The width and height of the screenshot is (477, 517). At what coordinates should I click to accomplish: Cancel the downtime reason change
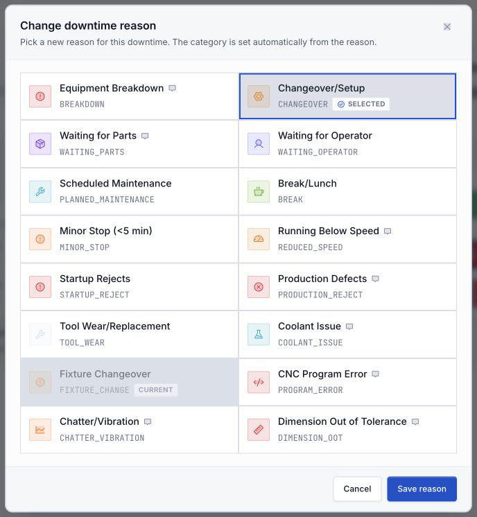click(x=357, y=489)
